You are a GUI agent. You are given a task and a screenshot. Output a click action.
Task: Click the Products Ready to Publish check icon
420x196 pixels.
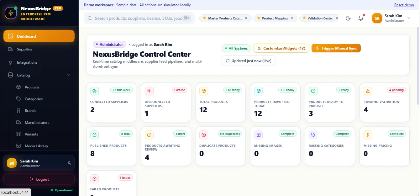313,91
